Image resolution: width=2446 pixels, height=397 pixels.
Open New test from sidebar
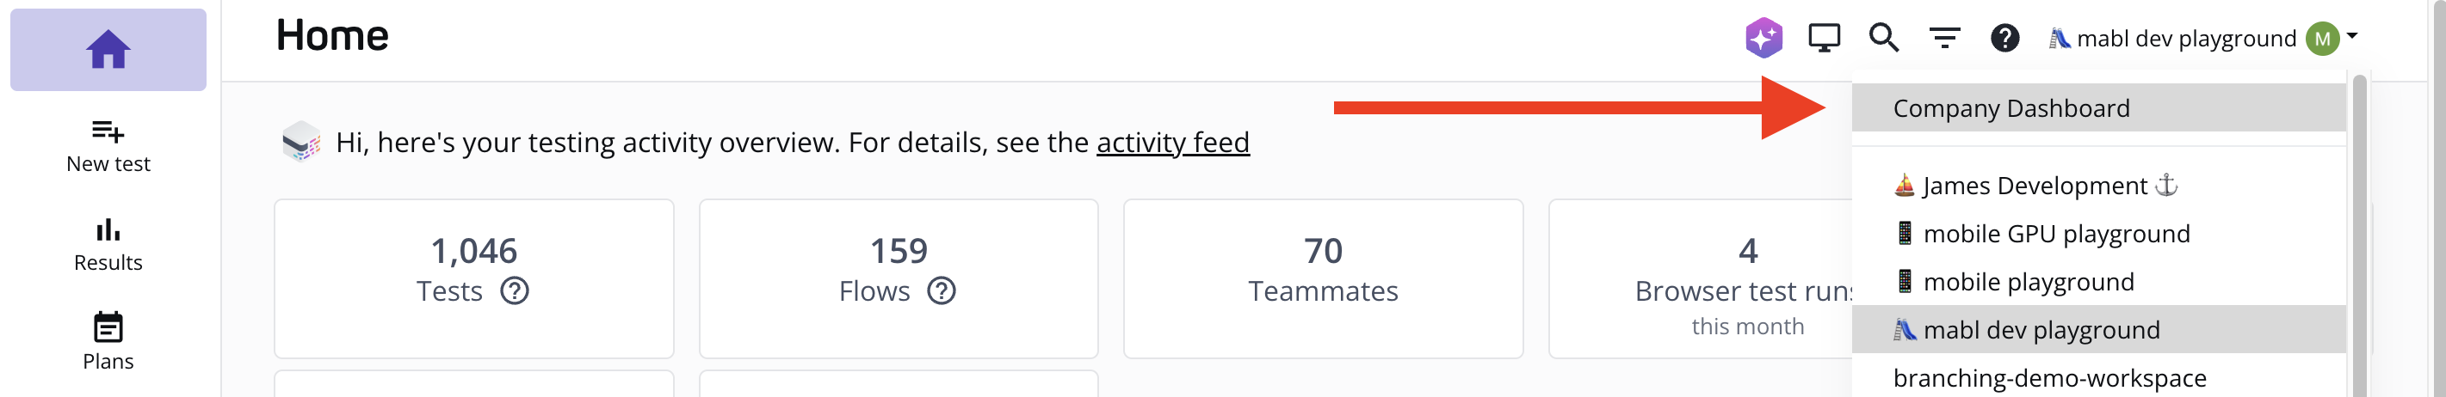(108, 146)
